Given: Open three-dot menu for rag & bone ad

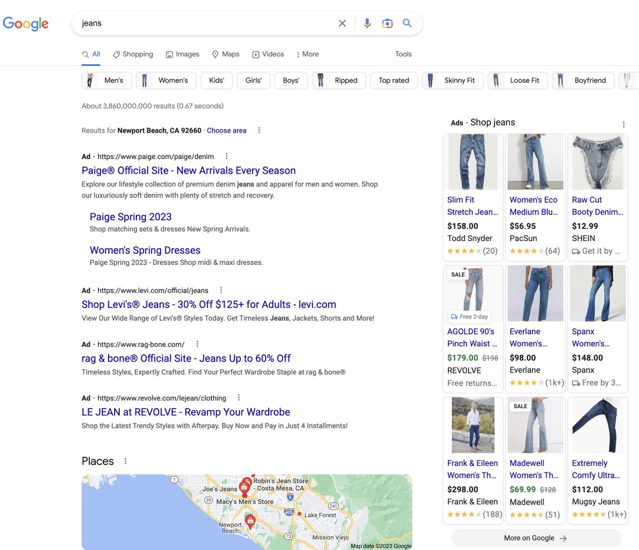Looking at the screenshot, I should [197, 344].
